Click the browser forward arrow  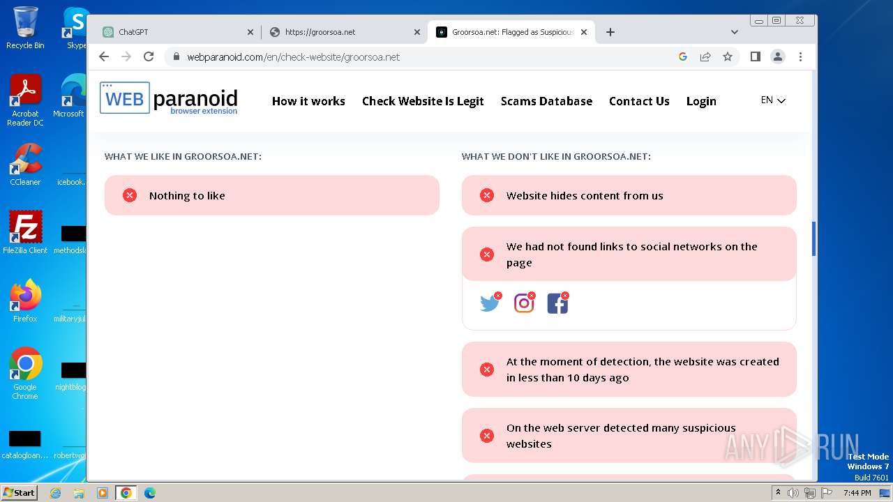pos(126,56)
